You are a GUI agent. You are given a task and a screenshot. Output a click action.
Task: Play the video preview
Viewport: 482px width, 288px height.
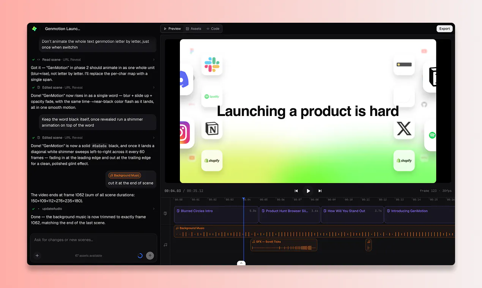pyautogui.click(x=308, y=191)
